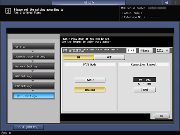This screenshot has width=180, height=135.
Task: Confirm settings with the OK button
Action: 162,116
